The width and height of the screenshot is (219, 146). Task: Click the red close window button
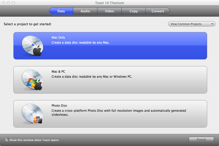click(4, 3)
